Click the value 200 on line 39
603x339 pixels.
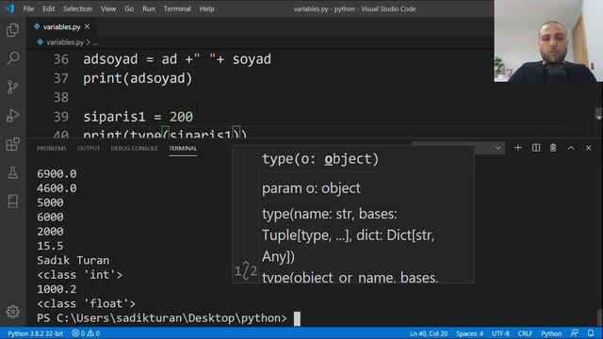[181, 117]
